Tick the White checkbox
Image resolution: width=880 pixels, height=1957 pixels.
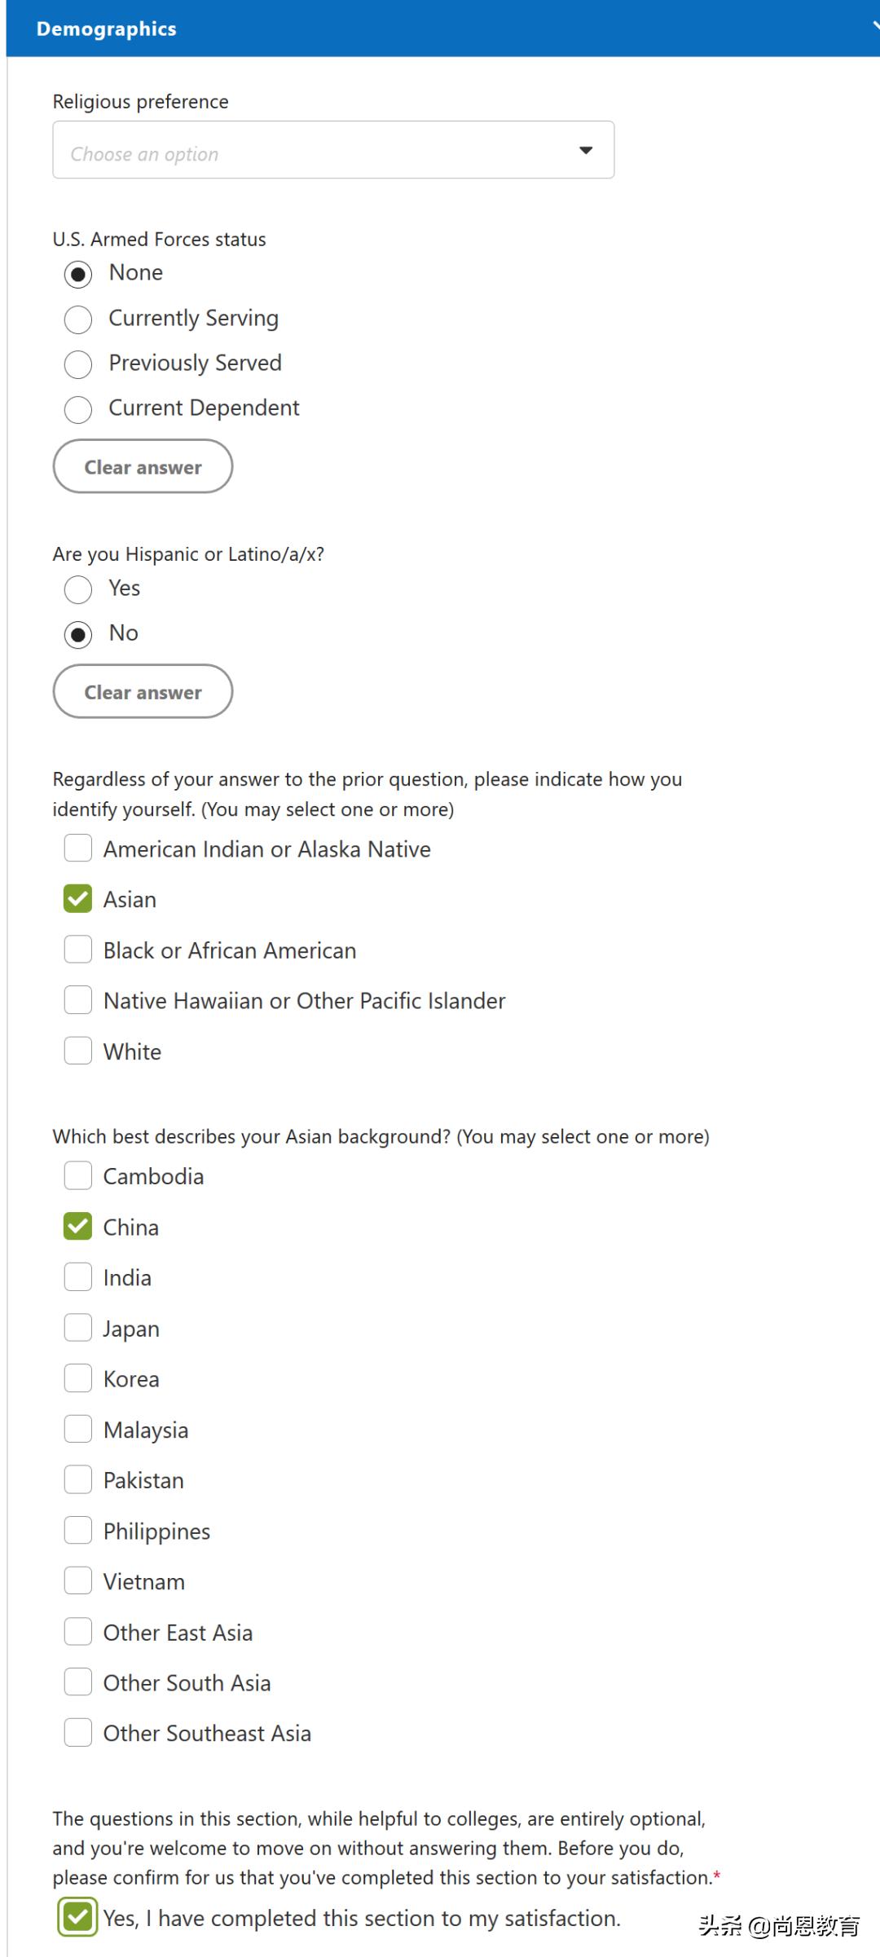pos(78,1051)
